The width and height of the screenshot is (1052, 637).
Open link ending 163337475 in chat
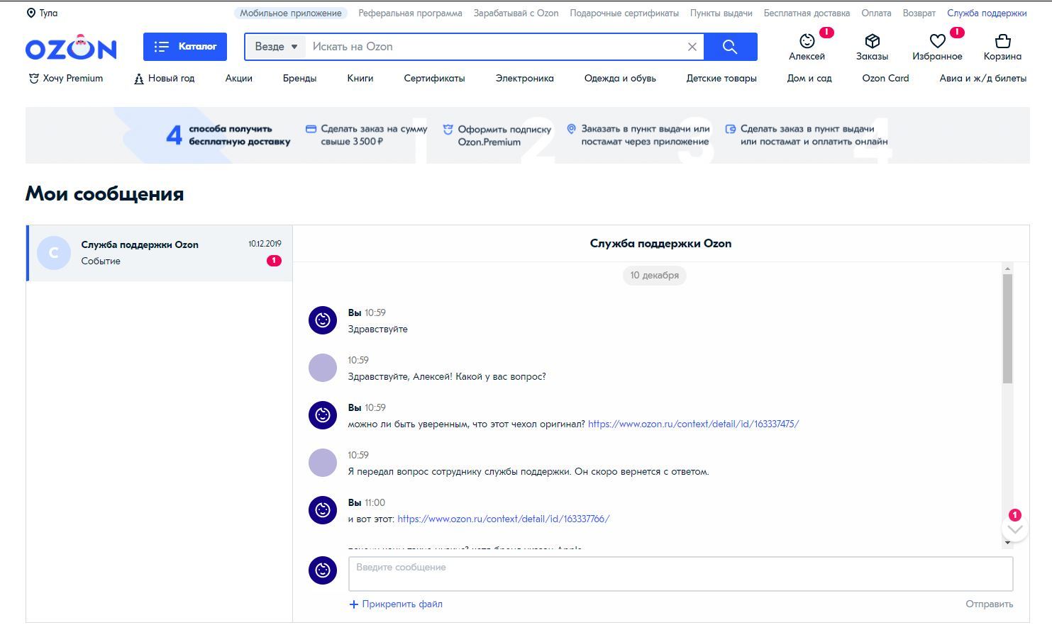[x=694, y=424]
